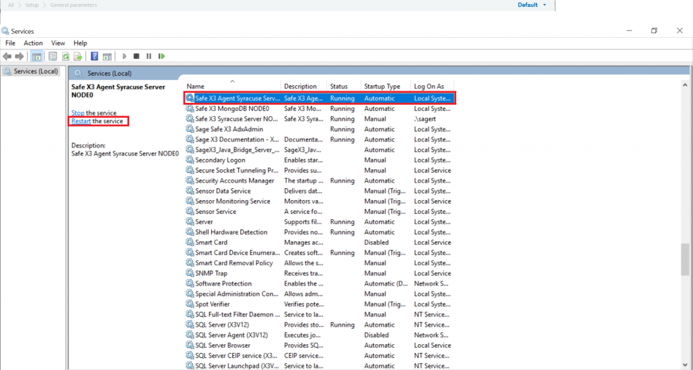Image resolution: width=693 pixels, height=370 pixels.
Task: Click the Restart the service link
Action: click(x=81, y=121)
